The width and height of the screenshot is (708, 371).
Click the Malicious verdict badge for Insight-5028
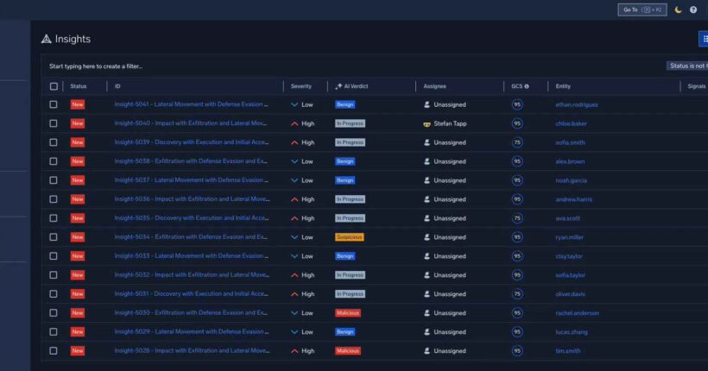(348, 350)
